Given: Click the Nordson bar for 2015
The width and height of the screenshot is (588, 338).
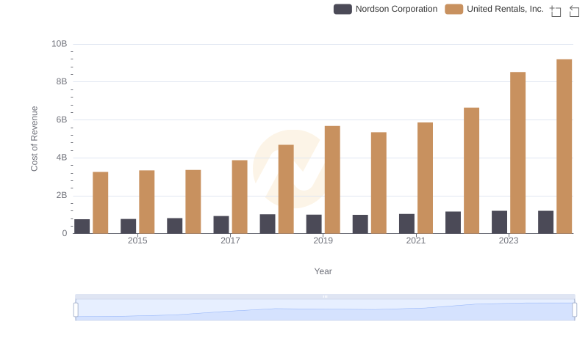Looking at the screenshot, I should 128,227.
